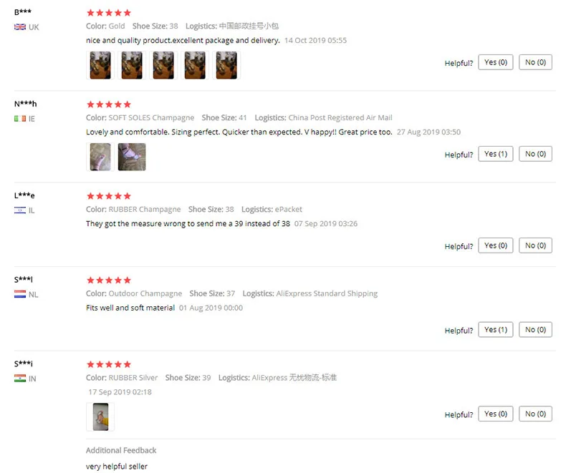Image resolution: width=566 pixels, height=473 pixels.
Task: Vote Yes (1) on 'Fits well' review
Action: (496, 329)
